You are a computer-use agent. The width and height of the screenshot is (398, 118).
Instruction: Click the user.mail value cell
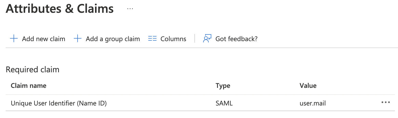312,103
